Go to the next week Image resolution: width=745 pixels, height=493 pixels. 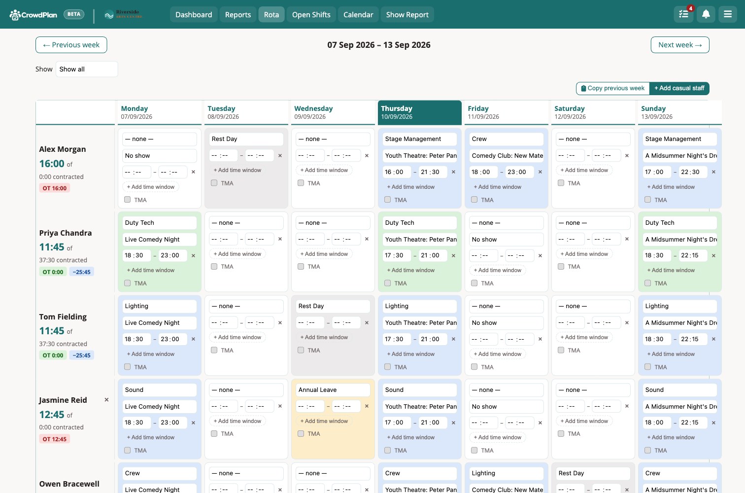[x=680, y=45]
